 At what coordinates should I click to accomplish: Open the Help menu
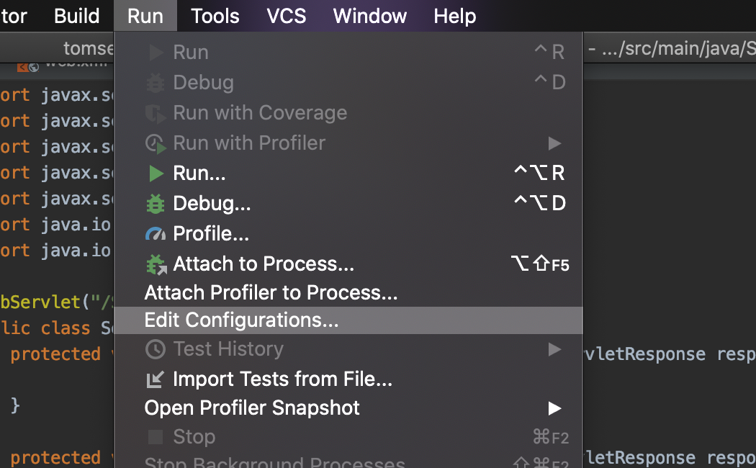[454, 16]
